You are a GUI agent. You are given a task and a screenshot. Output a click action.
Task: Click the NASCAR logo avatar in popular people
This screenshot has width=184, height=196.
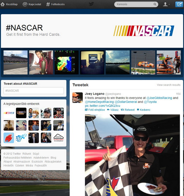click(x=9, y=113)
